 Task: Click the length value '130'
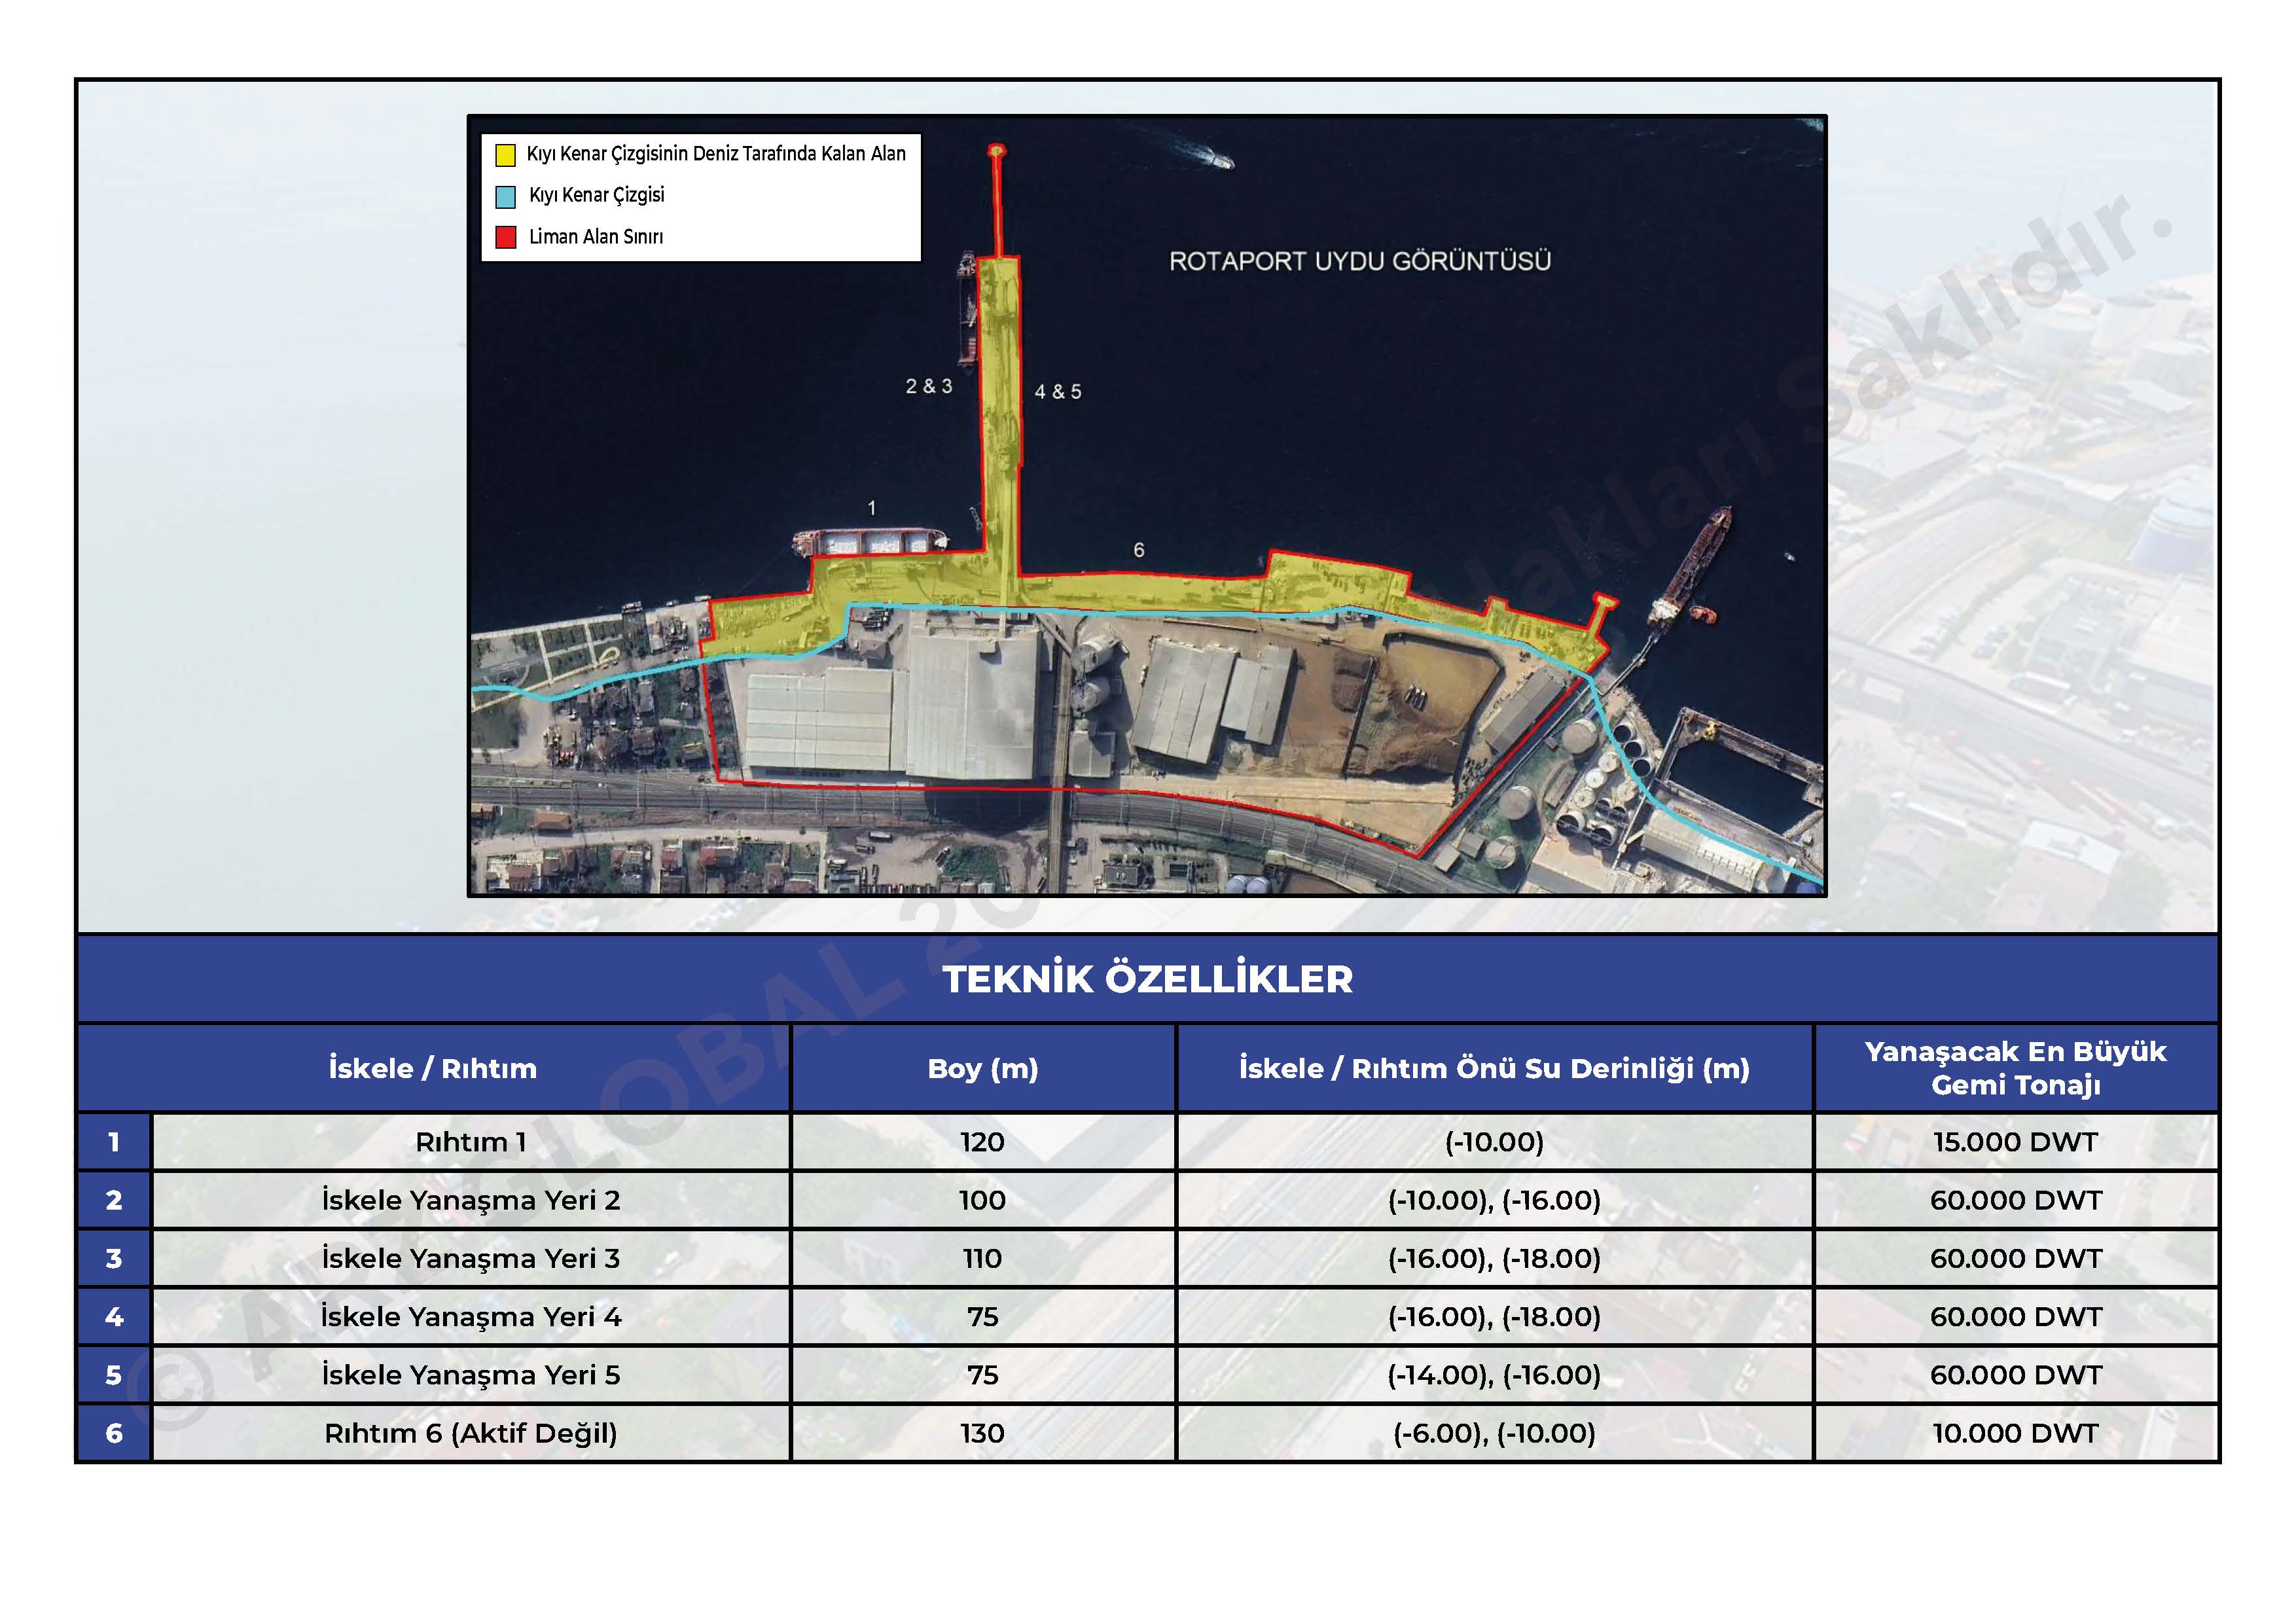click(983, 1433)
